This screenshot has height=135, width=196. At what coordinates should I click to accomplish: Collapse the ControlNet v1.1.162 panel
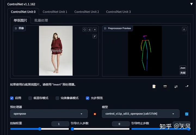(x=191, y=4)
